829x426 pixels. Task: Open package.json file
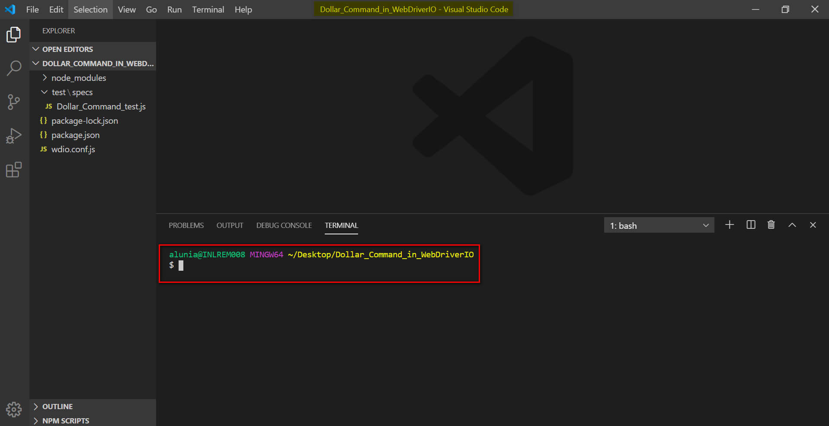click(76, 135)
